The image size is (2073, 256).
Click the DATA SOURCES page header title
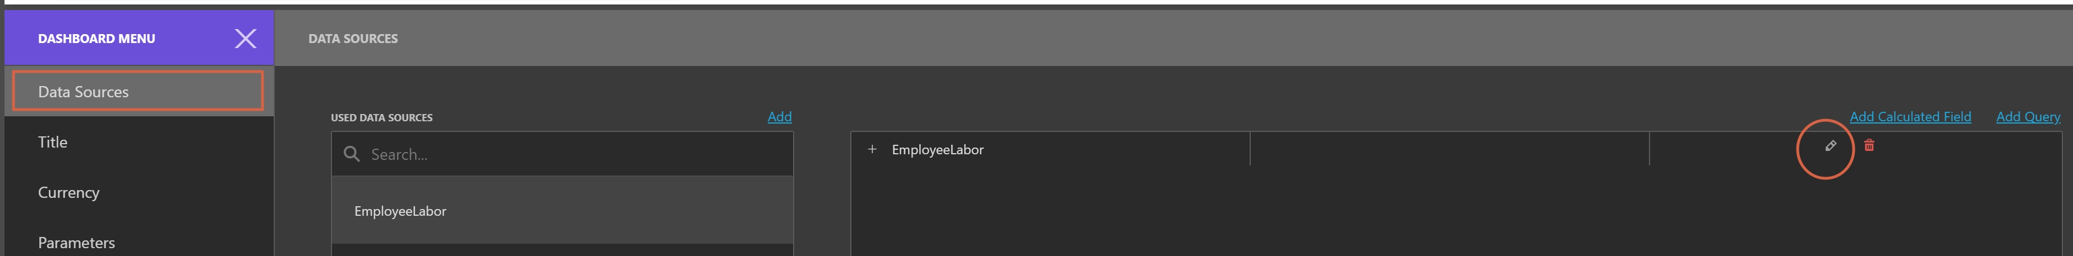(x=352, y=39)
